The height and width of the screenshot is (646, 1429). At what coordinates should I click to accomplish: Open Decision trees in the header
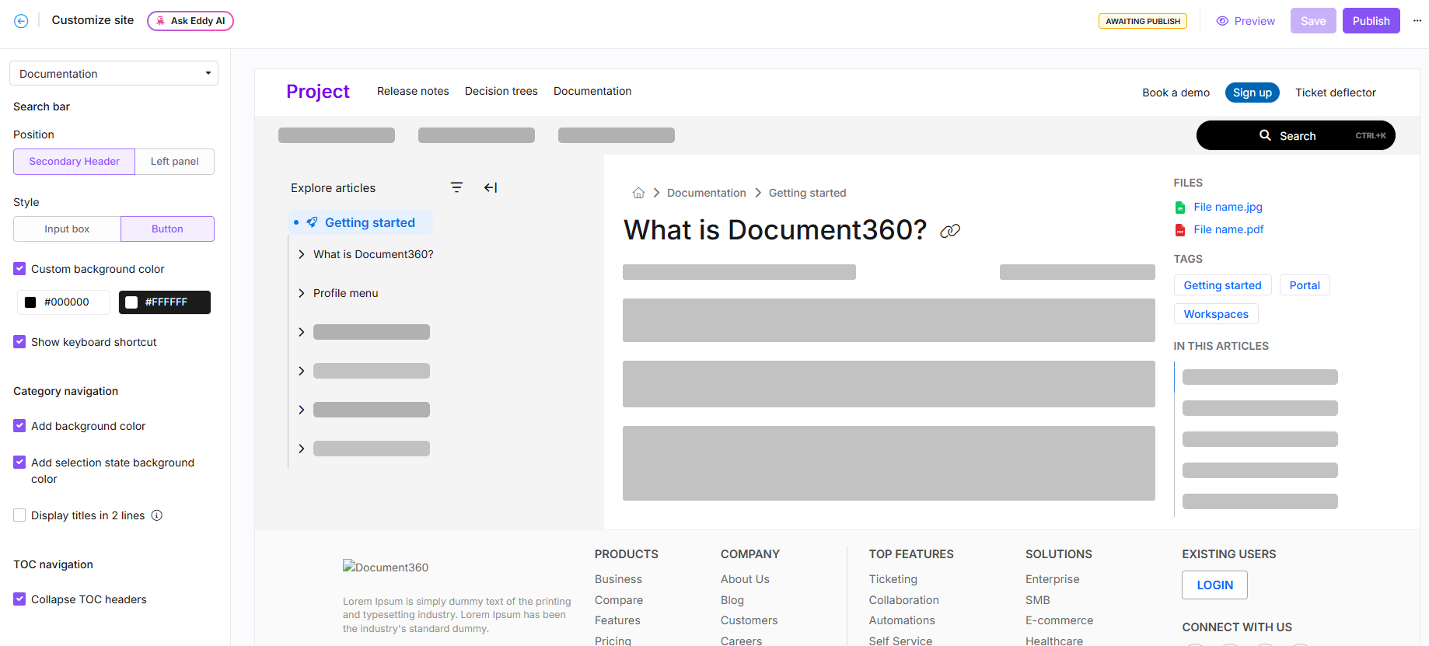coord(501,91)
